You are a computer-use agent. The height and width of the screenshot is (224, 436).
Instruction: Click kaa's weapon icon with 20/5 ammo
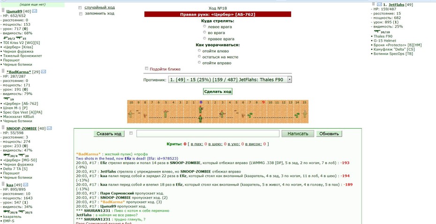pyautogui.click(x=22, y=211)
